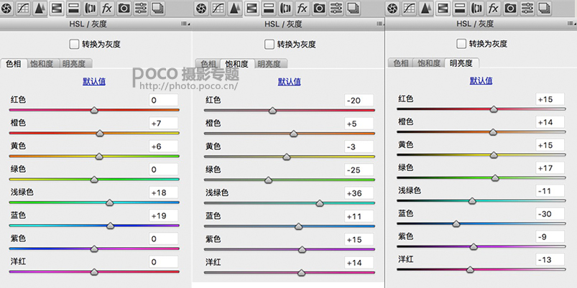Click 默认值 link in Luminance panel
Screen dimensions: 577x288
point(481,80)
